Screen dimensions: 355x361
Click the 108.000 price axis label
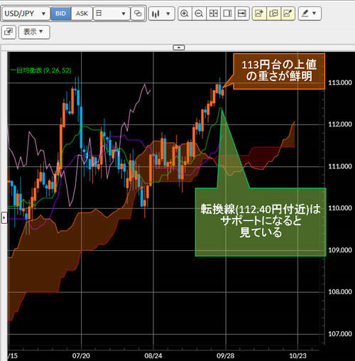point(339,291)
